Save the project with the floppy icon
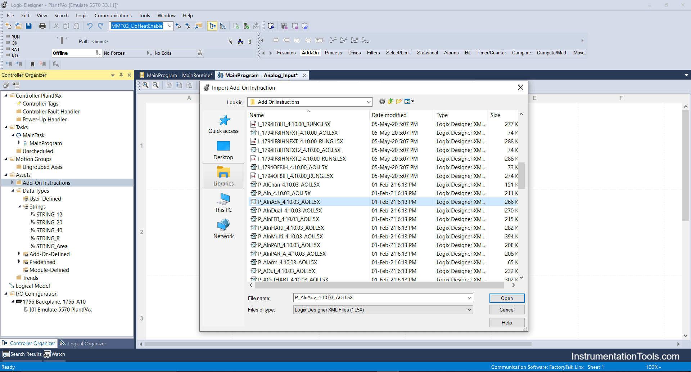691x372 pixels. point(29,26)
